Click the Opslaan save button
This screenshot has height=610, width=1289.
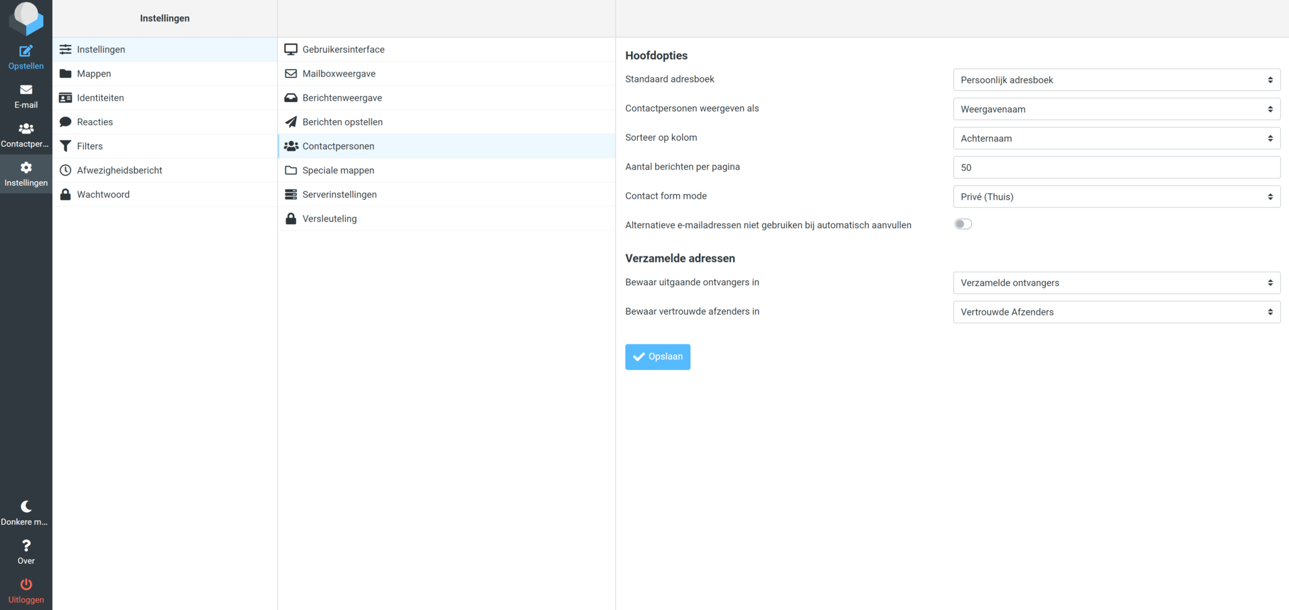click(657, 357)
